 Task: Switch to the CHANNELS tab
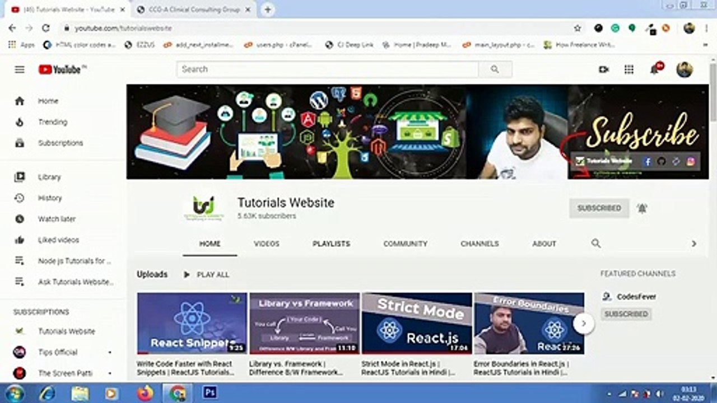(x=479, y=244)
